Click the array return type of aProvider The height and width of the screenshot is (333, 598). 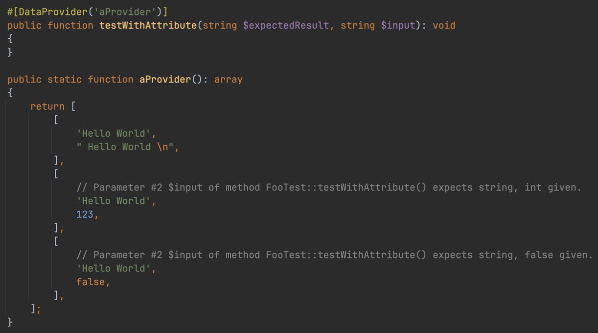pos(228,79)
